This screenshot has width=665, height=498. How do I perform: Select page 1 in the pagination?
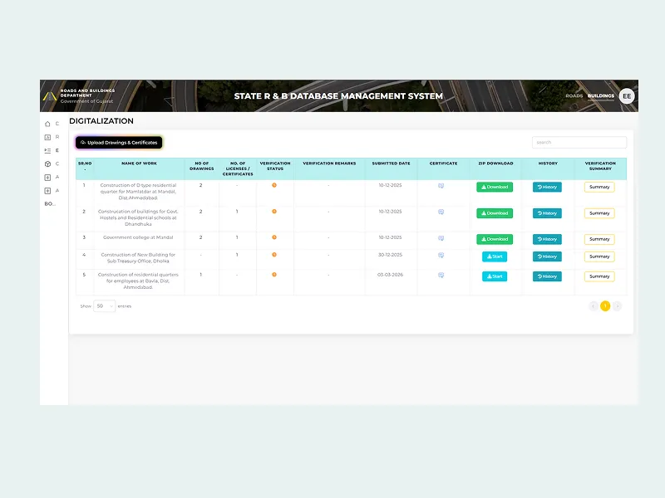[605, 306]
